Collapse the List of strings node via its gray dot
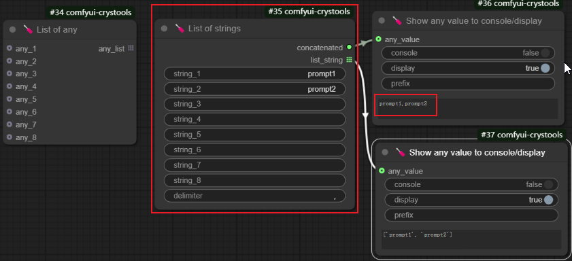This screenshot has width=572, height=261. click(x=164, y=29)
